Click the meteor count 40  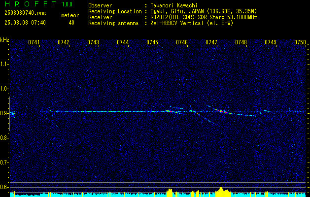click(x=71, y=23)
